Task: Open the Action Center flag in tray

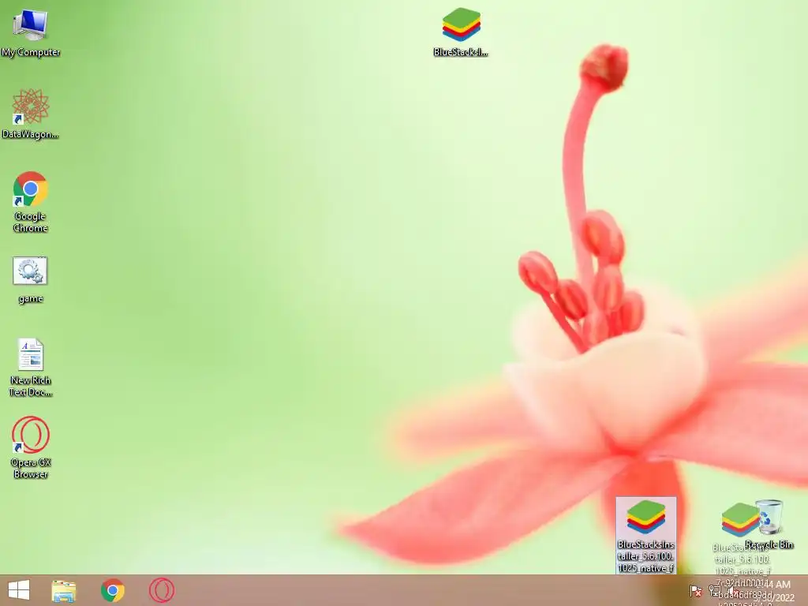Action: 695,590
